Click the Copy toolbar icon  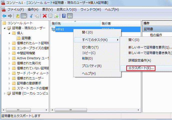pyautogui.click(x=37, y=16)
